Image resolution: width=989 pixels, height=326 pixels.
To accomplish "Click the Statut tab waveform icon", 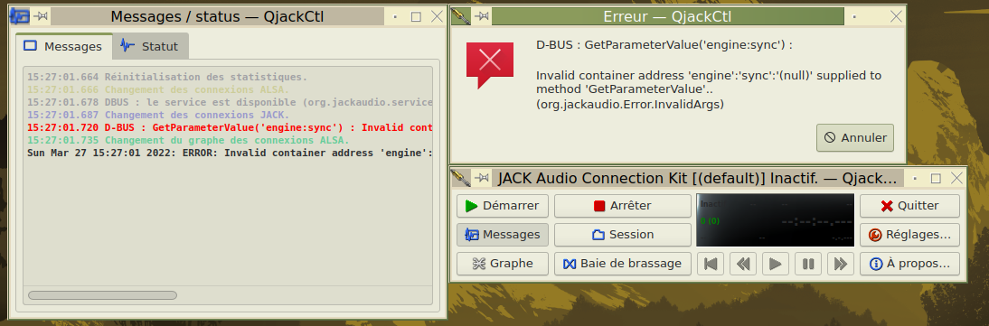I will click(128, 46).
